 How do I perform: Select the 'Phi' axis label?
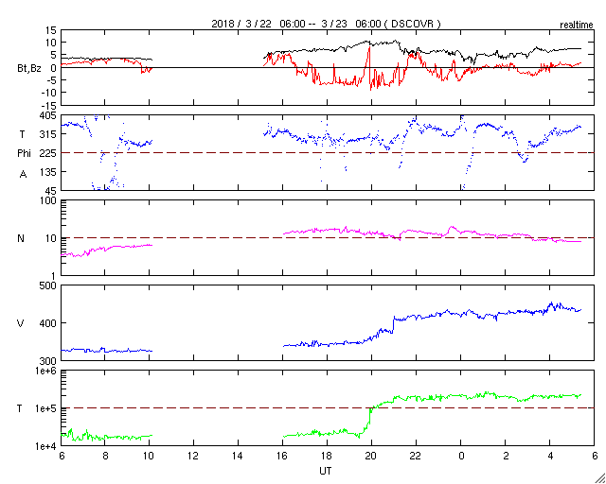(x=24, y=153)
